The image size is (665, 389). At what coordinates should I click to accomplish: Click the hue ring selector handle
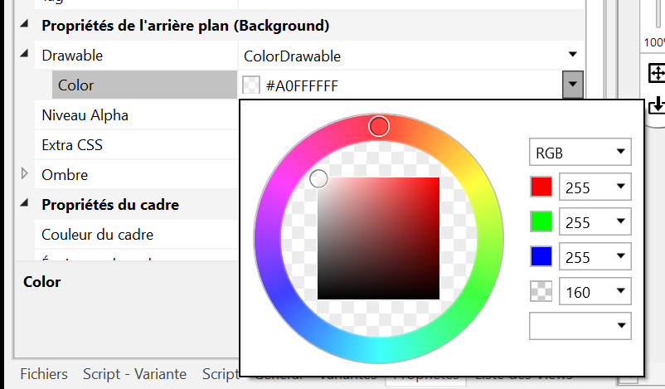click(x=379, y=126)
